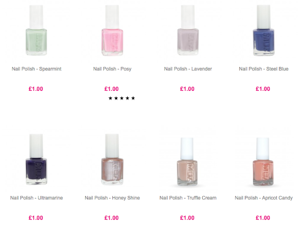Screen dimensions: 306x230
Task: Click the £1.00 price under Lavender
Action: (x=187, y=89)
